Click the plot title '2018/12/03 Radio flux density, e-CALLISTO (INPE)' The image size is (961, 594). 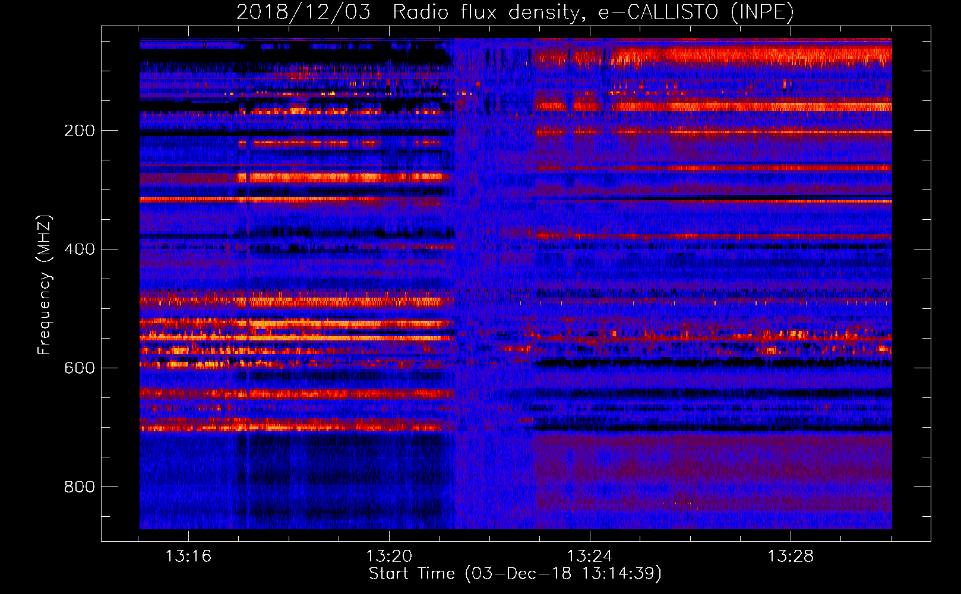515,12
